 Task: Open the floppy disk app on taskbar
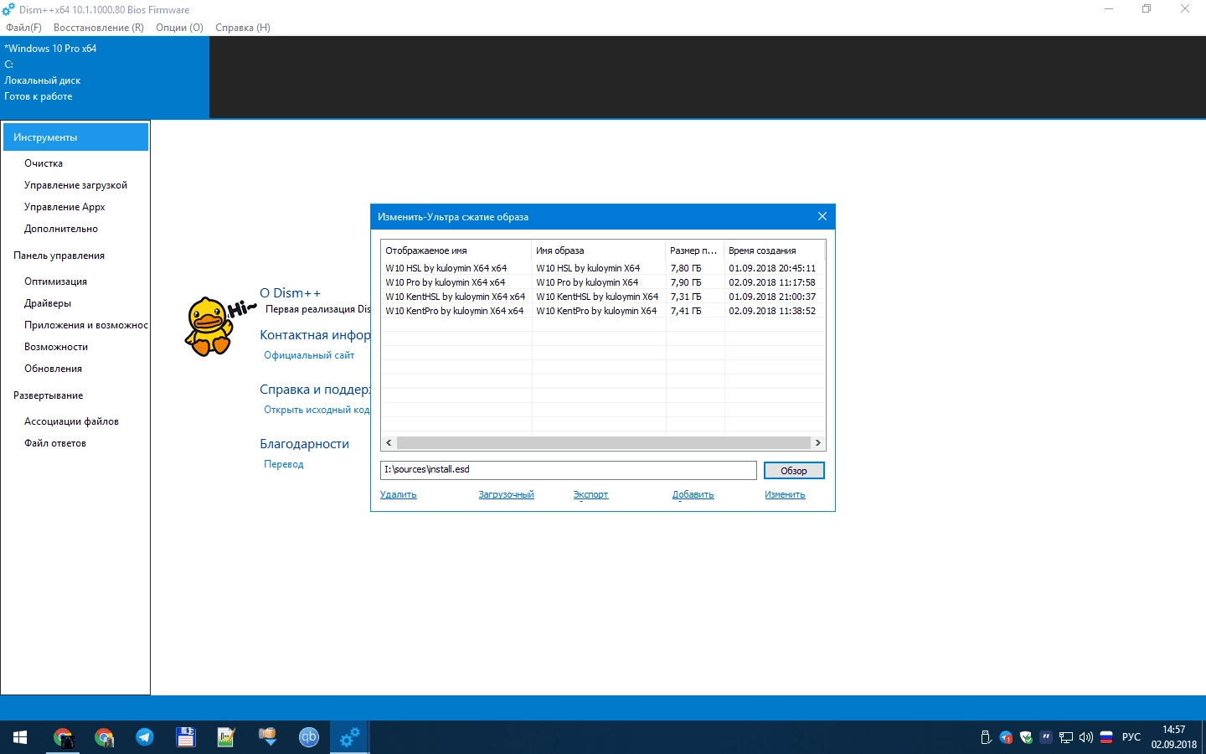(x=186, y=737)
